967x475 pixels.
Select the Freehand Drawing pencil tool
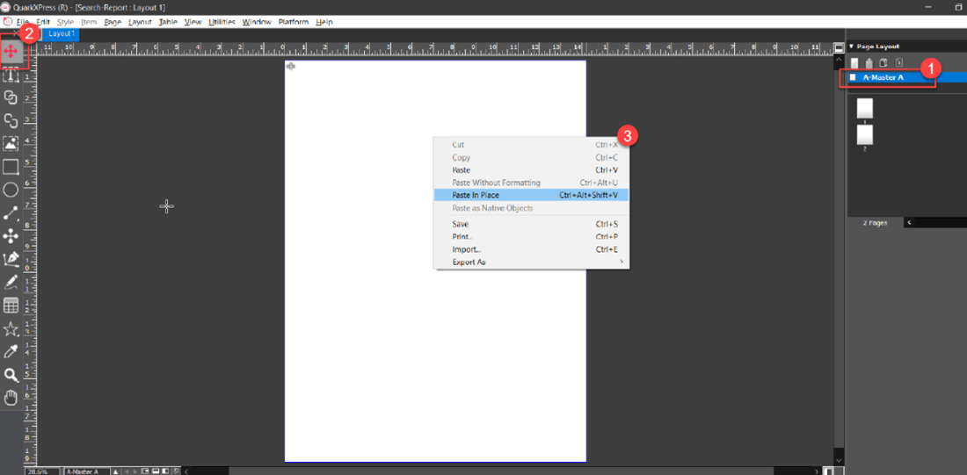click(11, 282)
